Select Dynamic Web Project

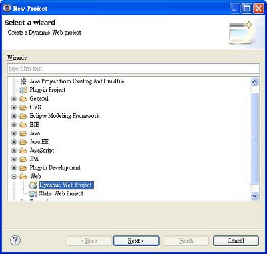[x=66, y=185]
